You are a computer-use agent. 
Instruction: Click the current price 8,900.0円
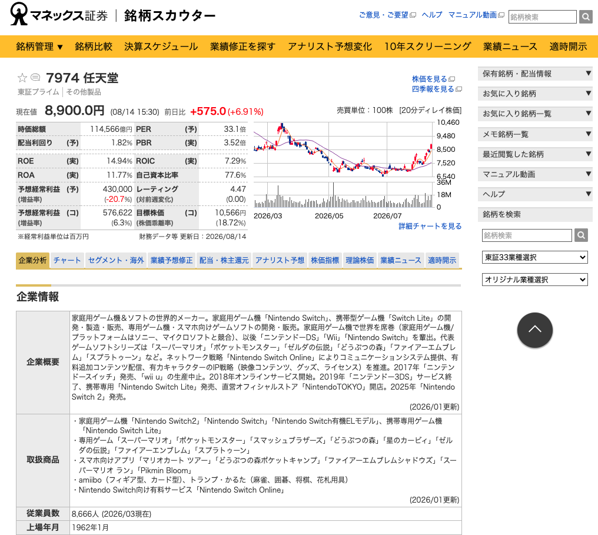pyautogui.click(x=74, y=111)
